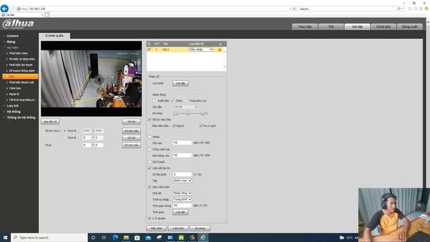Viewport: 430px width, 242px height.
Task: Toggle the select-all checkbox in rule table header
Action: (x=149, y=44)
